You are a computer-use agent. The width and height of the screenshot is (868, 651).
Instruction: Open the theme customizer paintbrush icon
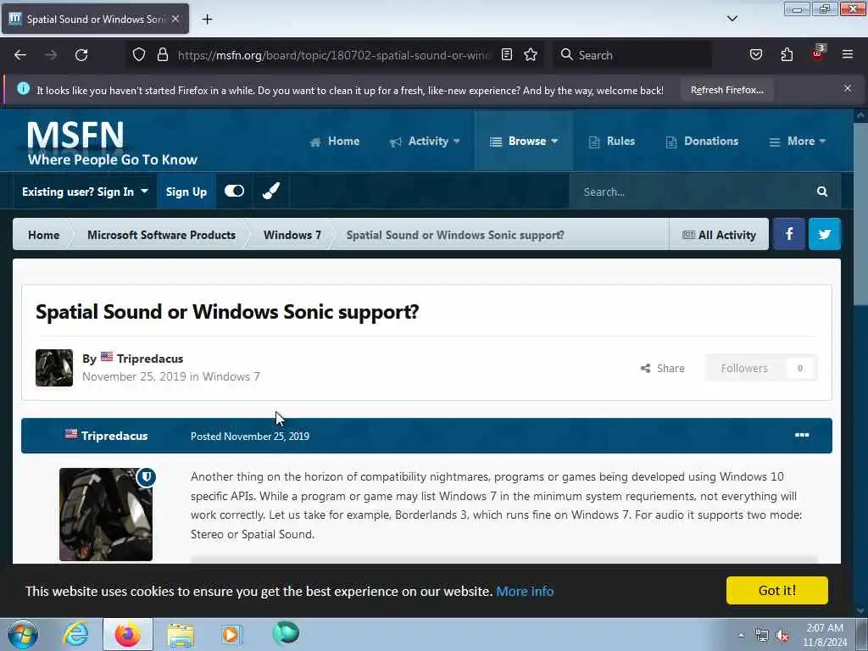pos(270,191)
